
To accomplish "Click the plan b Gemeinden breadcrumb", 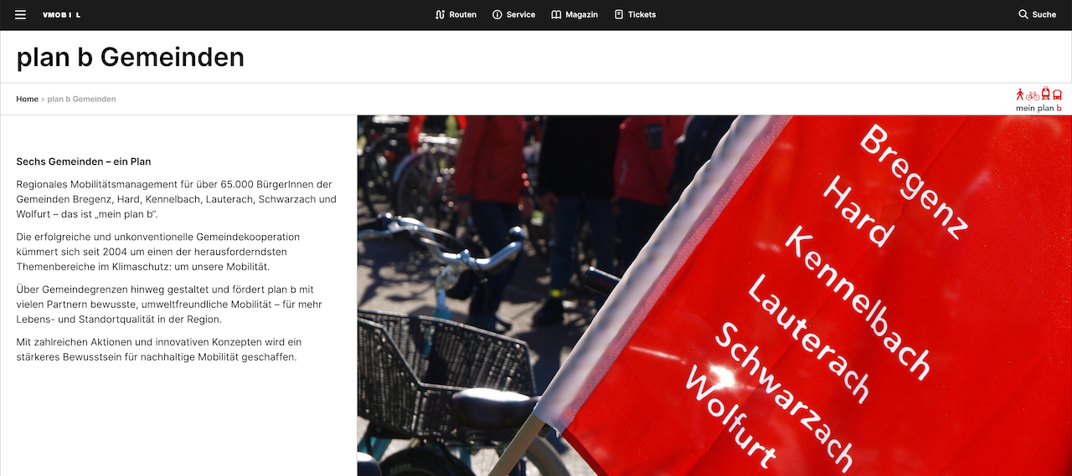I will pos(81,99).
